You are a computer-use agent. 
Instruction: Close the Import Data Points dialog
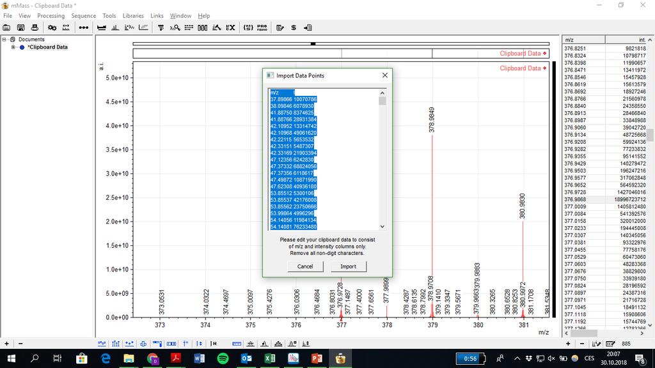point(384,75)
